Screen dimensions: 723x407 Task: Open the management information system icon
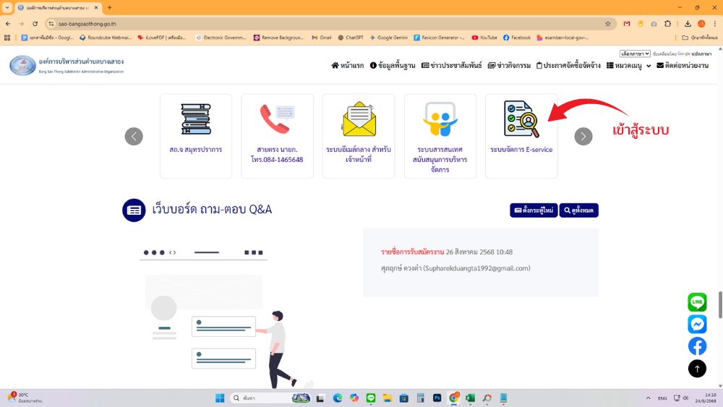pyautogui.click(x=440, y=120)
